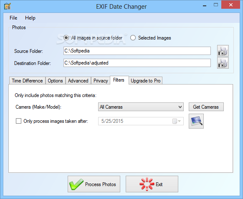This screenshot has height=199, width=243.
Task: Switch to the Advanced tab
Action: [78, 81]
